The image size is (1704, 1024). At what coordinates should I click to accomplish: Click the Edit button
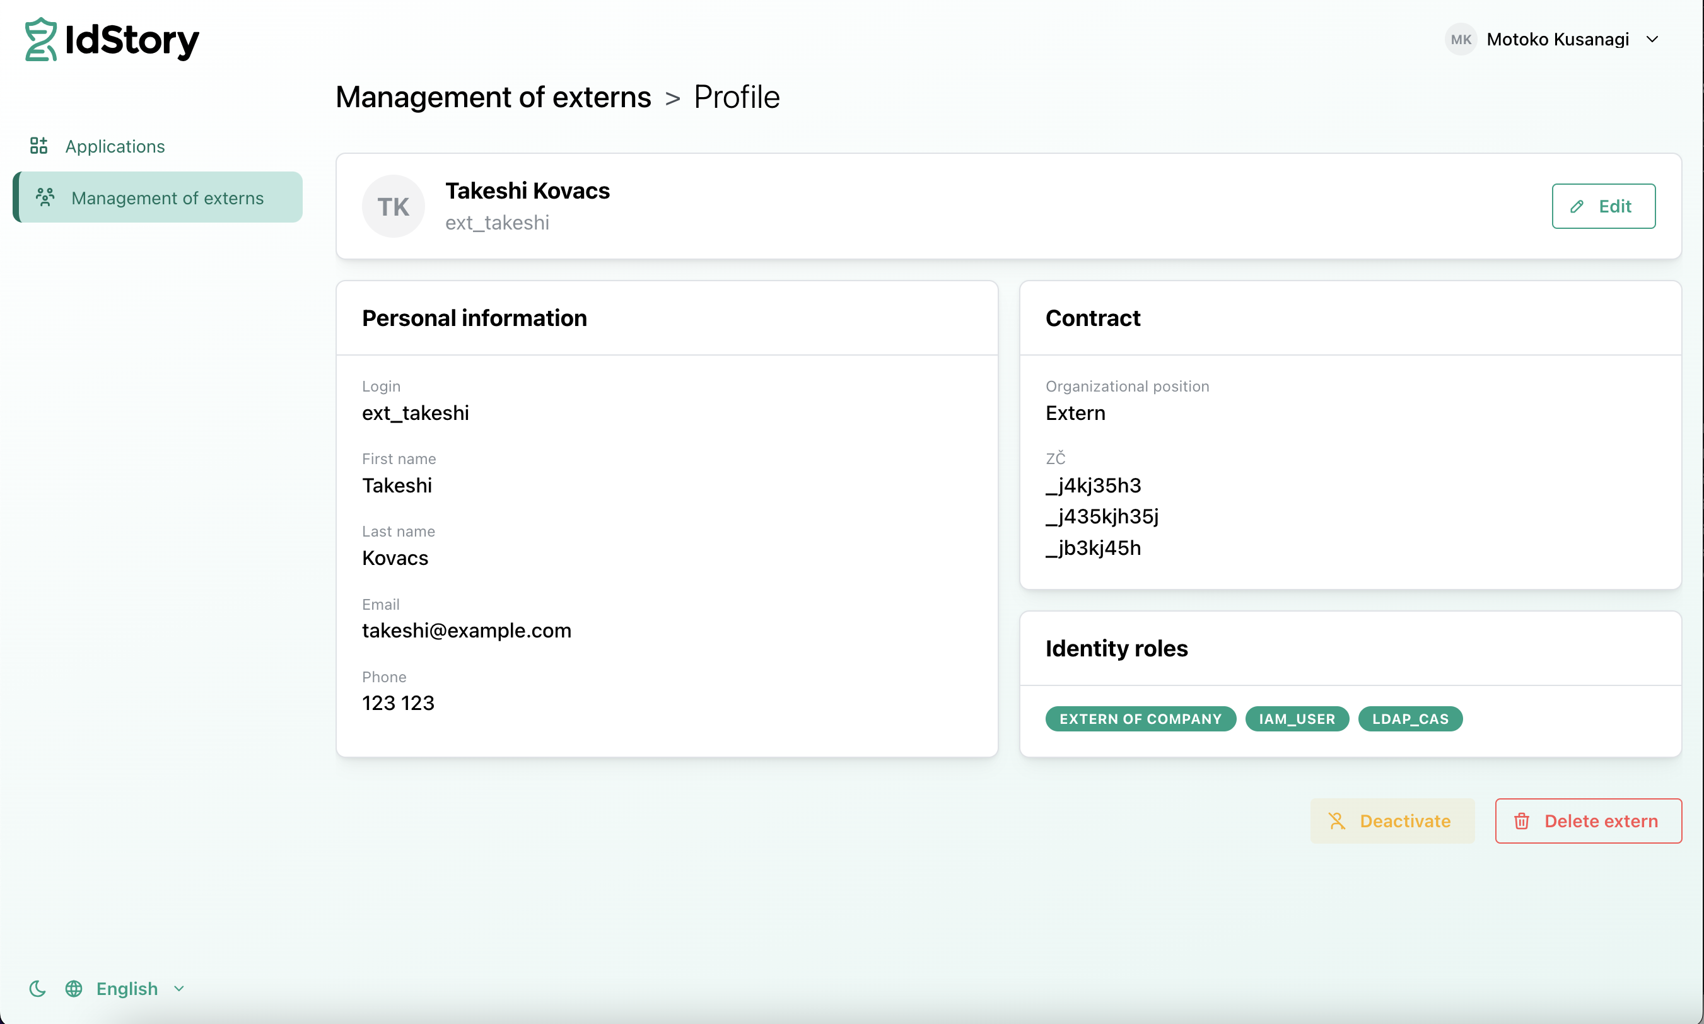pos(1603,206)
